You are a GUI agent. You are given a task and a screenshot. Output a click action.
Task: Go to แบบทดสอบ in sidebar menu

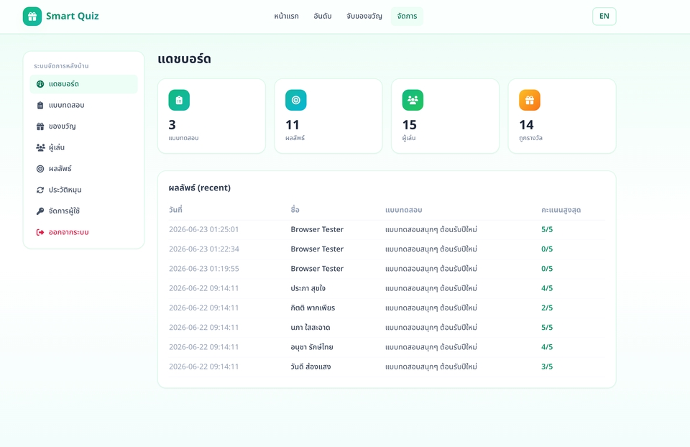pyautogui.click(x=83, y=105)
